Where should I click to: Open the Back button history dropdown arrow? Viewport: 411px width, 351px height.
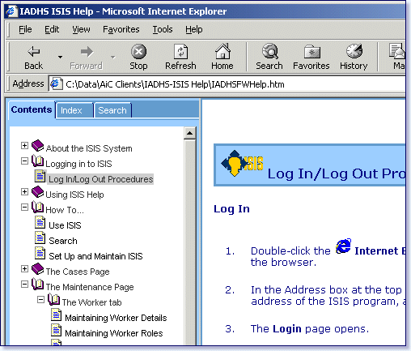pyautogui.click(x=60, y=57)
